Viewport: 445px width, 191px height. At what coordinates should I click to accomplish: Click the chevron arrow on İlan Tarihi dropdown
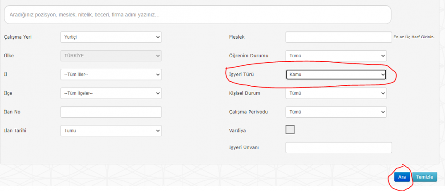pyautogui.click(x=158, y=131)
